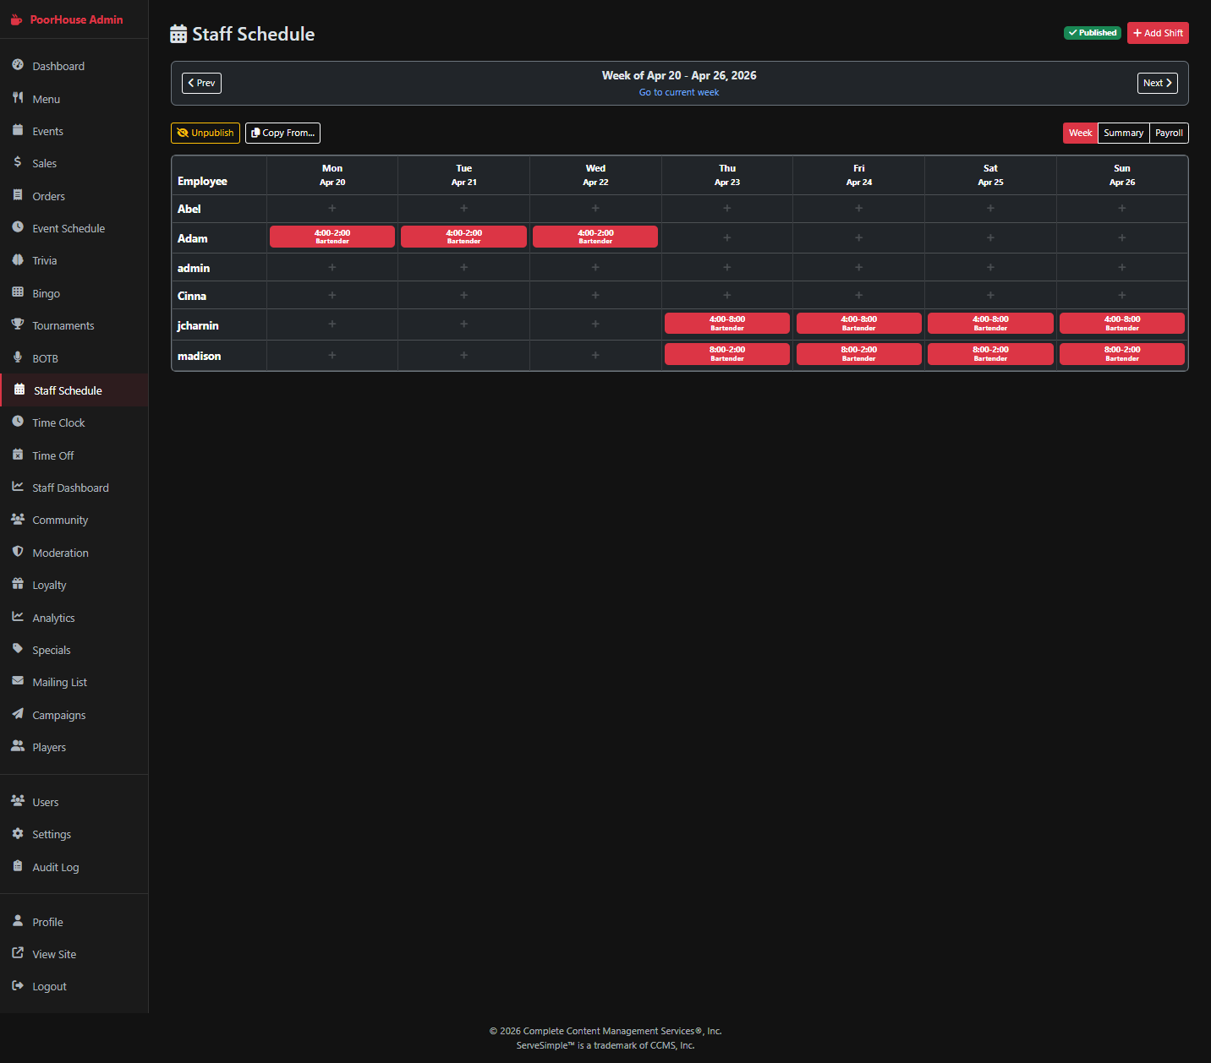Click the Mailing List envelope icon
The width and height of the screenshot is (1211, 1063).
click(18, 681)
